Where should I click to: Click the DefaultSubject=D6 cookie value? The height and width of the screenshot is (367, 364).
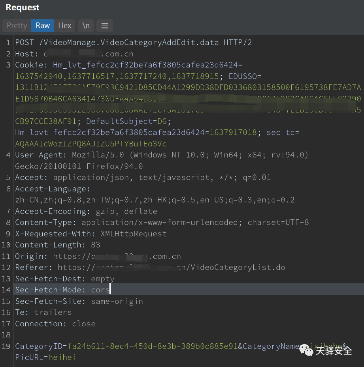(x=119, y=121)
